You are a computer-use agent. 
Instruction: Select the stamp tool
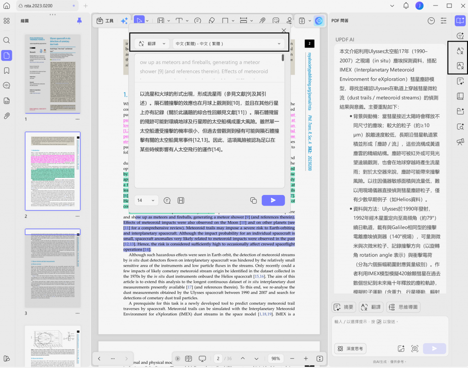click(x=289, y=21)
